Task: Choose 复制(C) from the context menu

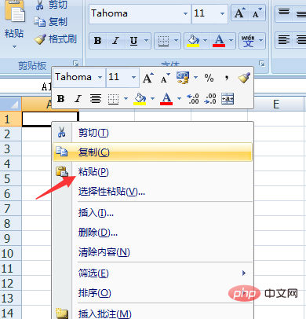Action: click(x=153, y=152)
